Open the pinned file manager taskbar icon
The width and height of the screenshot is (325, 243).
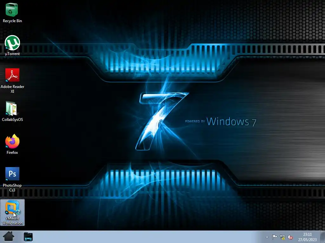tap(28, 237)
